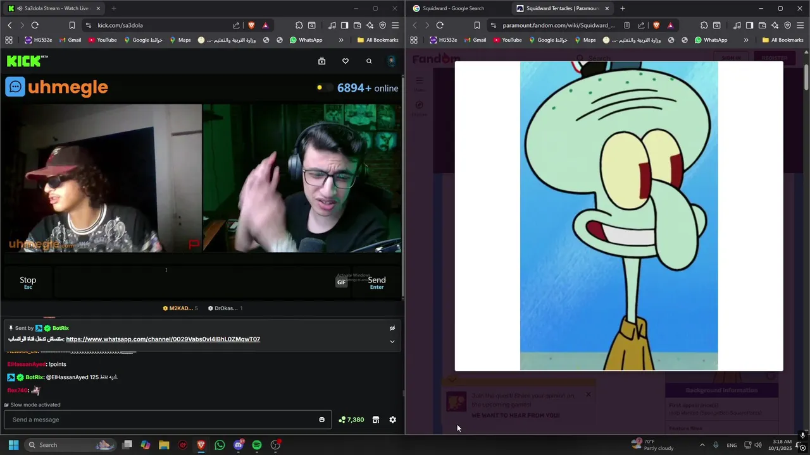Open WhatsApp bookmark in Fandom window

click(x=711, y=40)
